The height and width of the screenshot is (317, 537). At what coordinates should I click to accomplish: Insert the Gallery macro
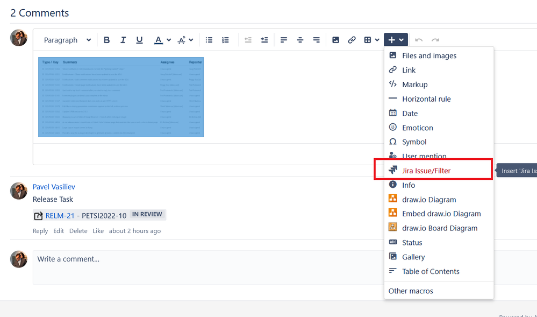(439, 257)
